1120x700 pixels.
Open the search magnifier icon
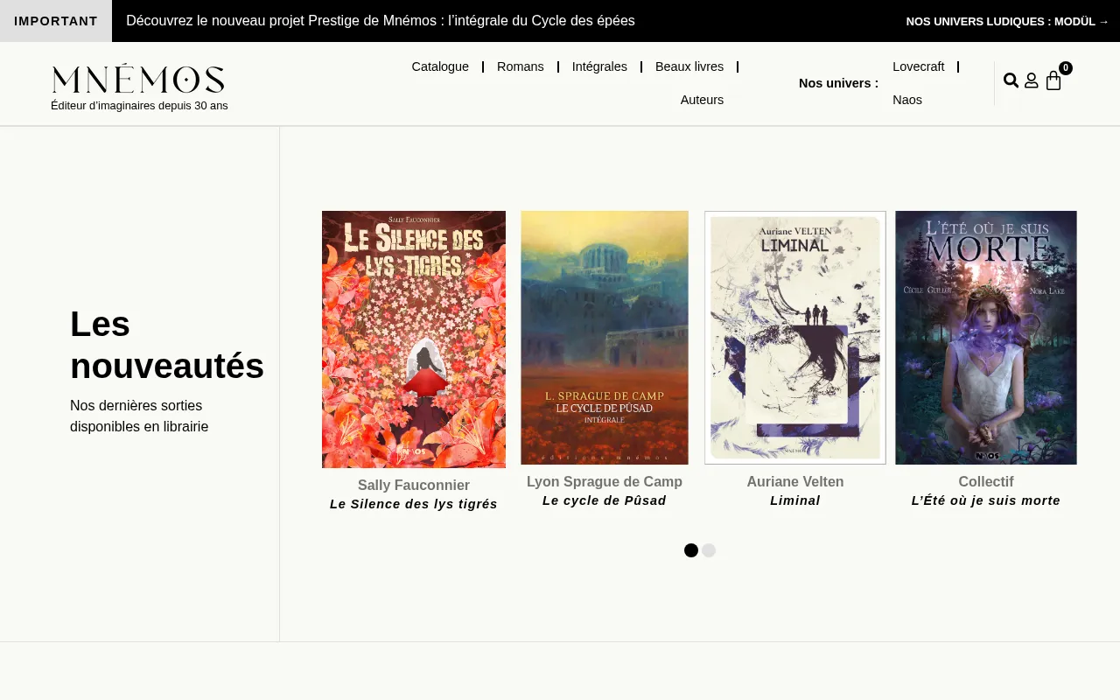coord(1011,80)
